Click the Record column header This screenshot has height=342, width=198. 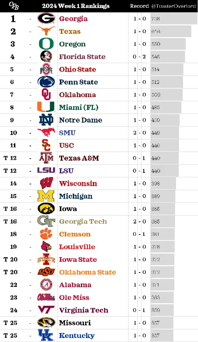coord(139,6)
